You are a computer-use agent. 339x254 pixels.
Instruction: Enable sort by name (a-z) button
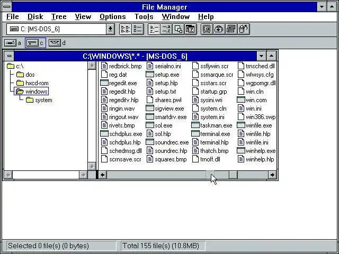(x=154, y=29)
